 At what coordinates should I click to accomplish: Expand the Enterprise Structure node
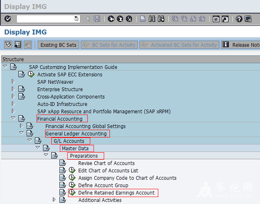tap(13, 89)
